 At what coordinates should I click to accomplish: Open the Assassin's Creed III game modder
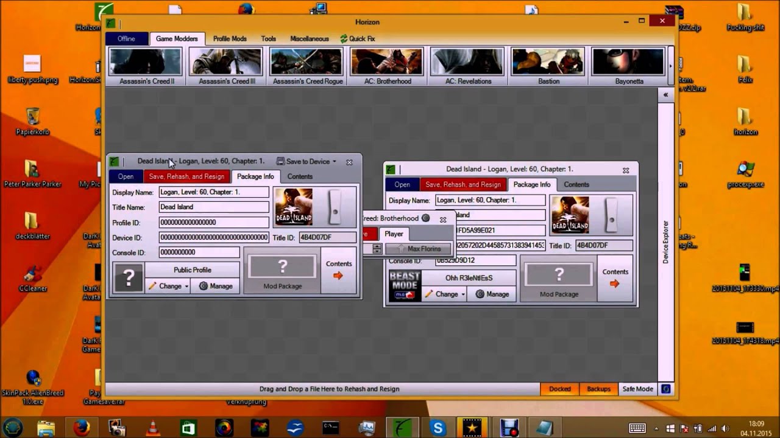click(x=227, y=66)
